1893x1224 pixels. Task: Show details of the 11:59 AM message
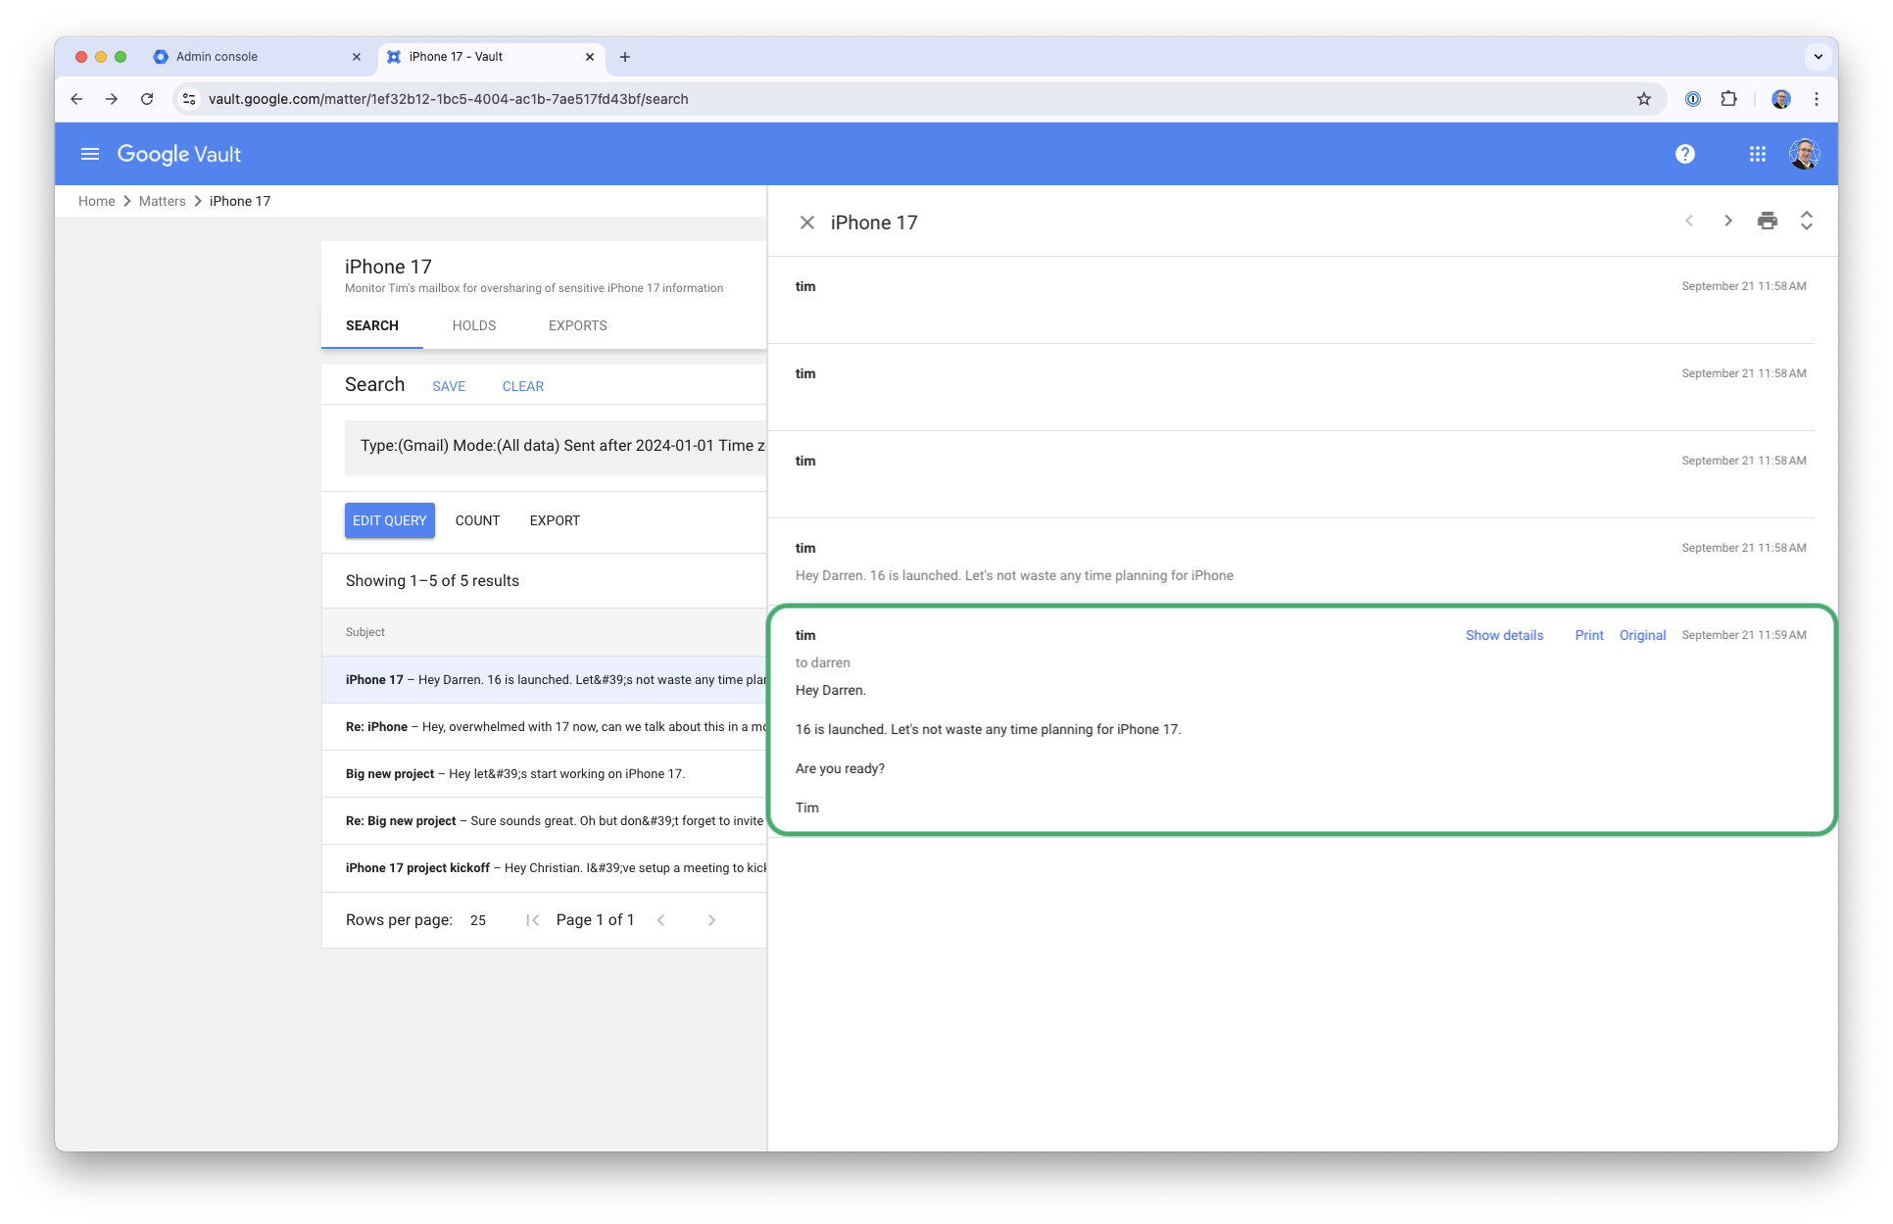1505,635
